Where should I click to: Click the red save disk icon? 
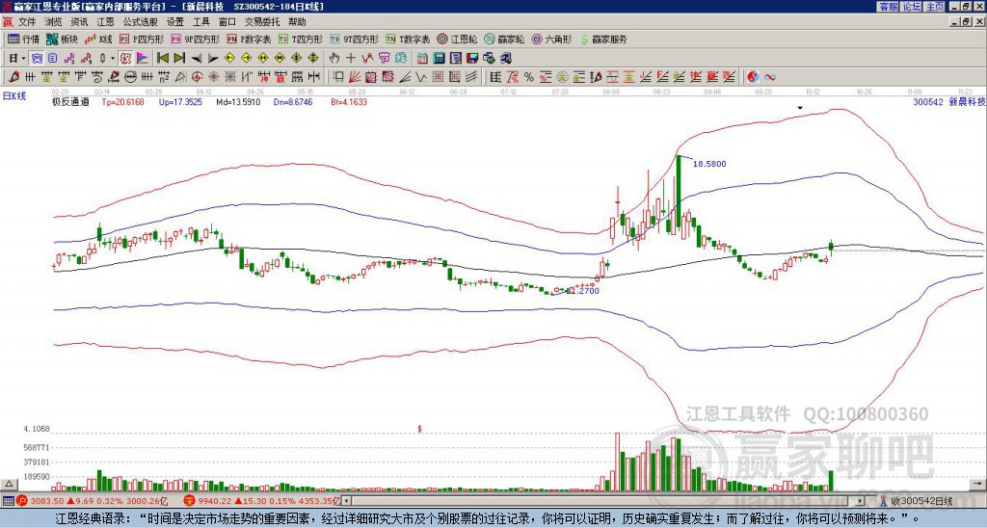click(472, 58)
